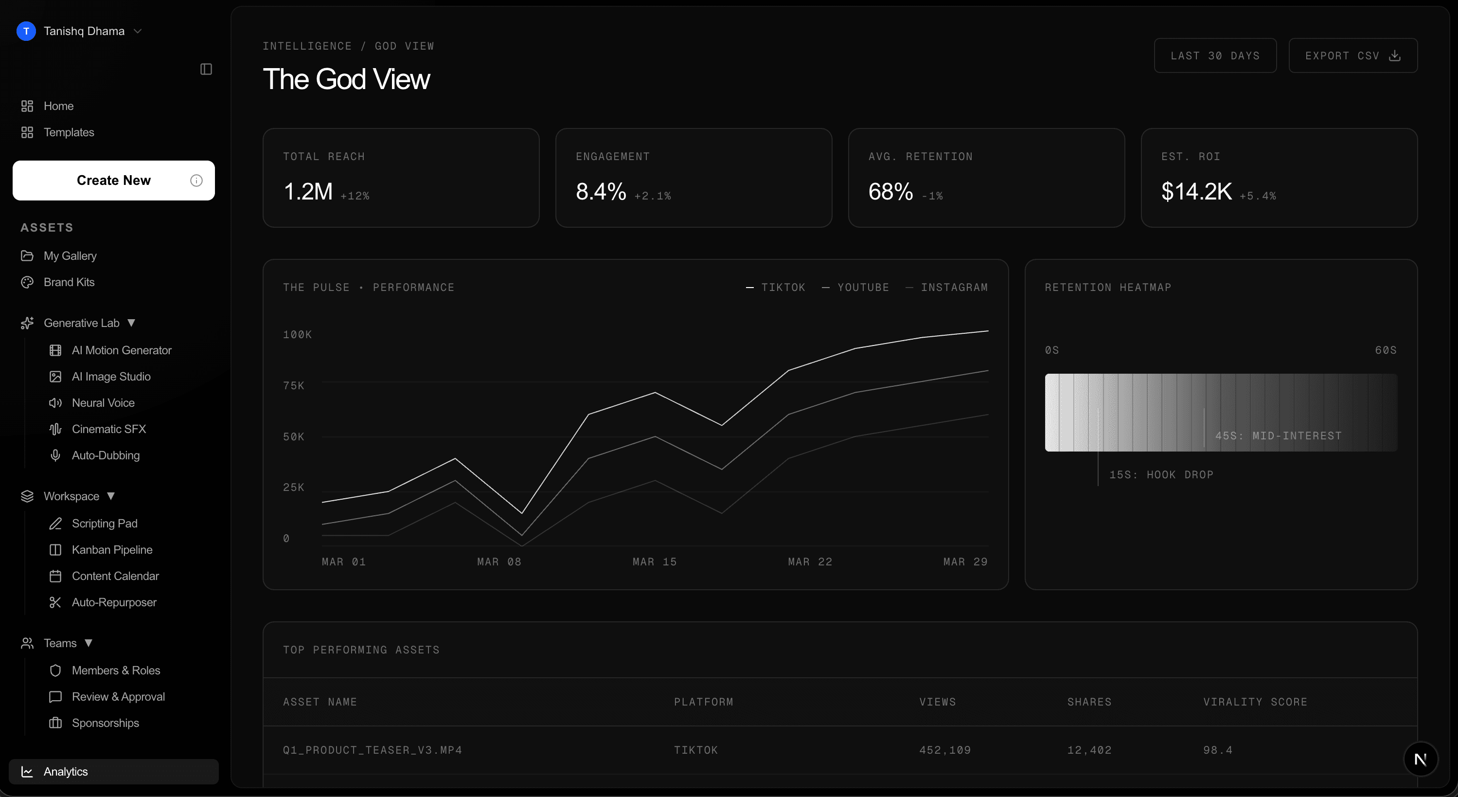Click the AI Image Studio picture icon
This screenshot has width=1458, height=797.
click(55, 377)
